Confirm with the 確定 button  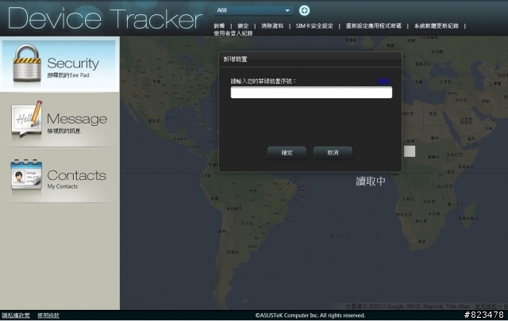pos(287,153)
